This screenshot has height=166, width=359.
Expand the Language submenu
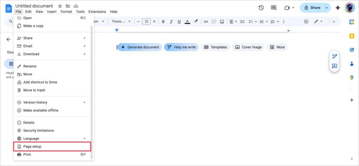coord(52,139)
